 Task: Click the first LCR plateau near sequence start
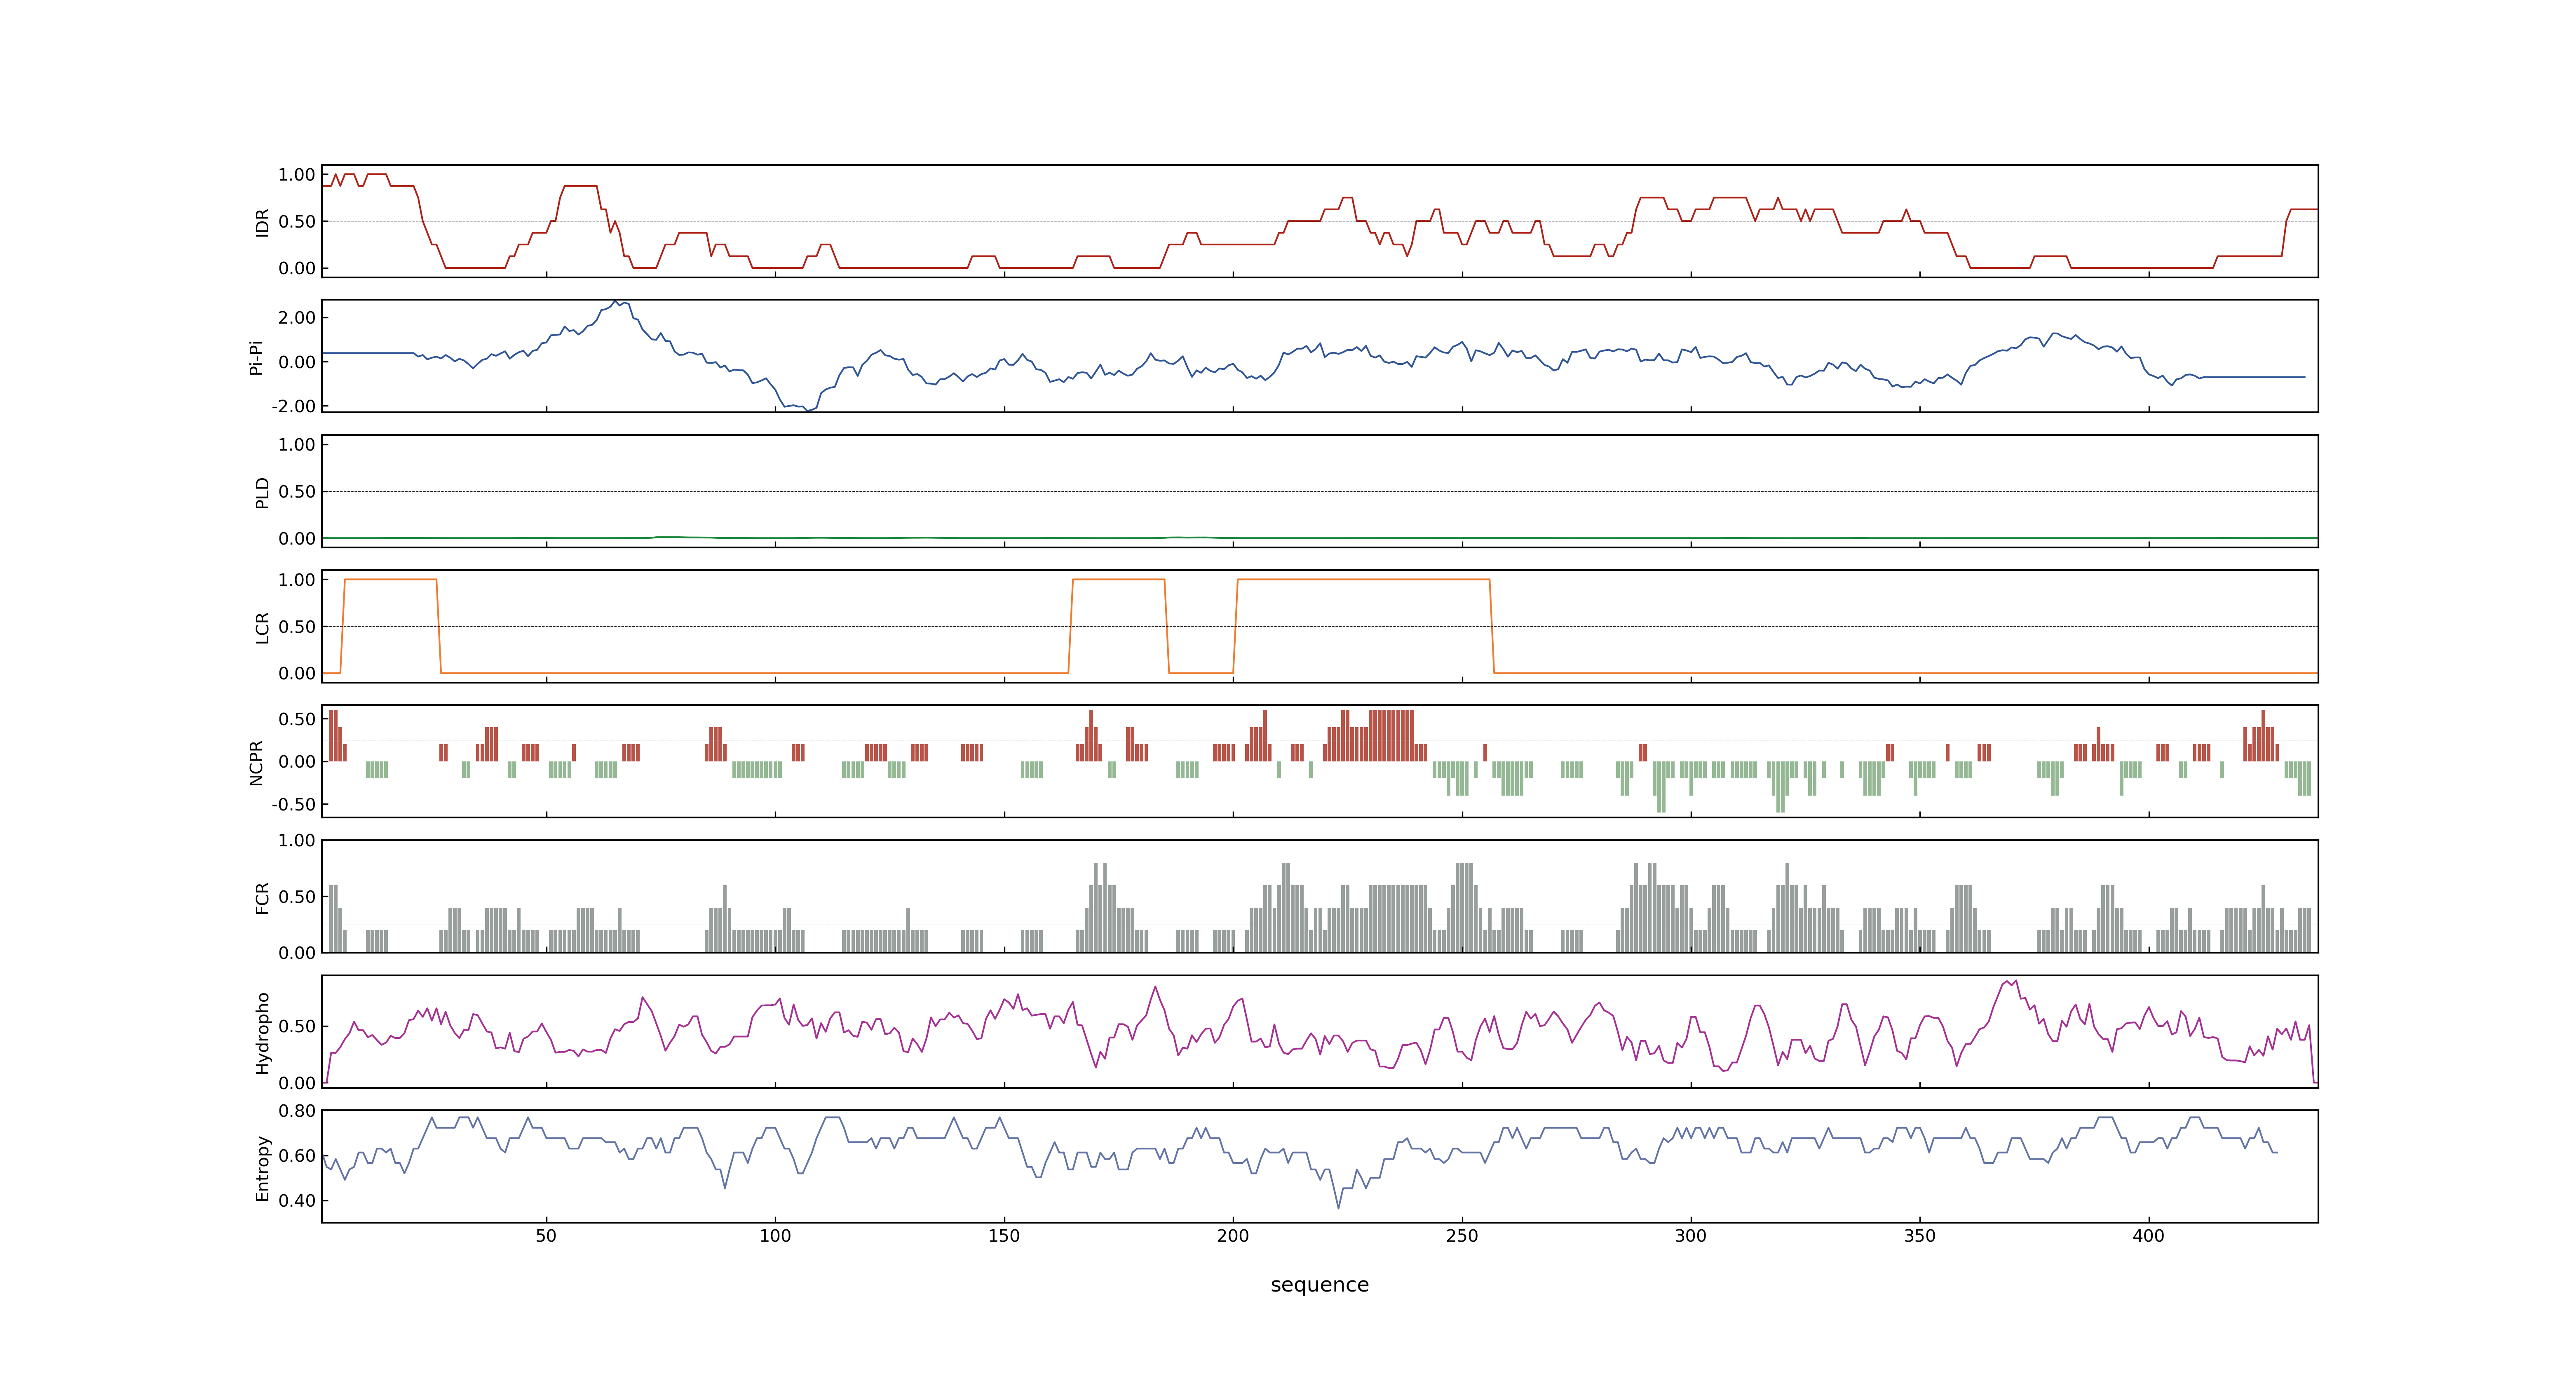coord(391,580)
